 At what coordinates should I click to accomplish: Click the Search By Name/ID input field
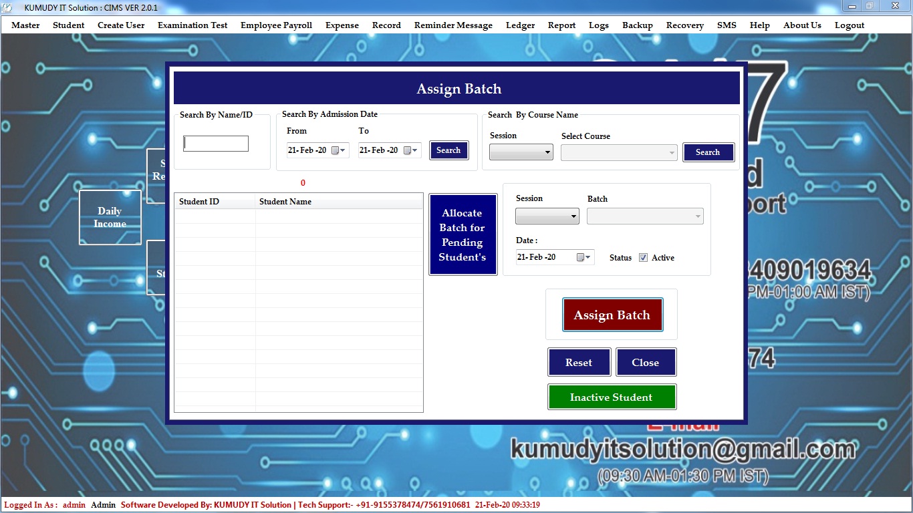pyautogui.click(x=216, y=144)
